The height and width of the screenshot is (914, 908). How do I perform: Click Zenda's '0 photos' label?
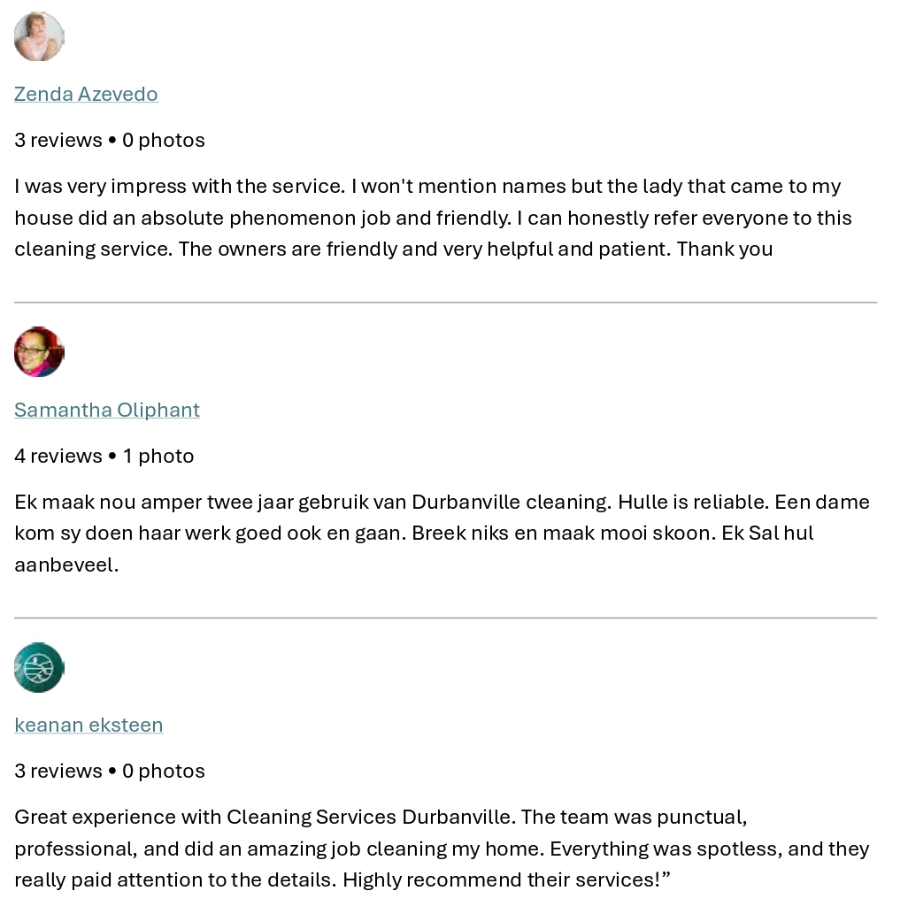[x=164, y=140]
